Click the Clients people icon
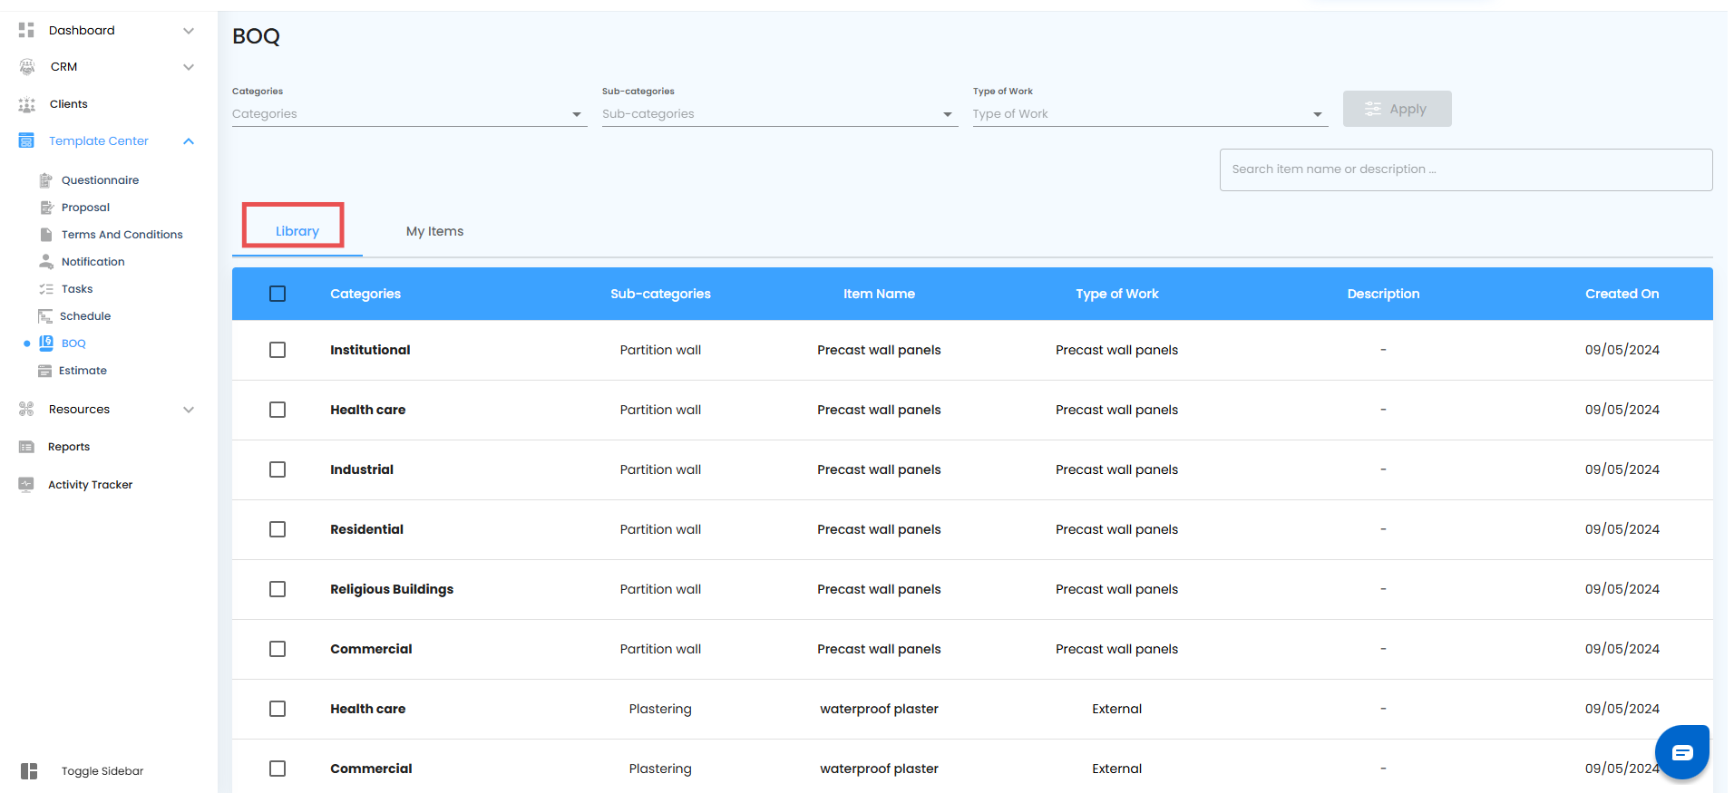 [x=27, y=104]
